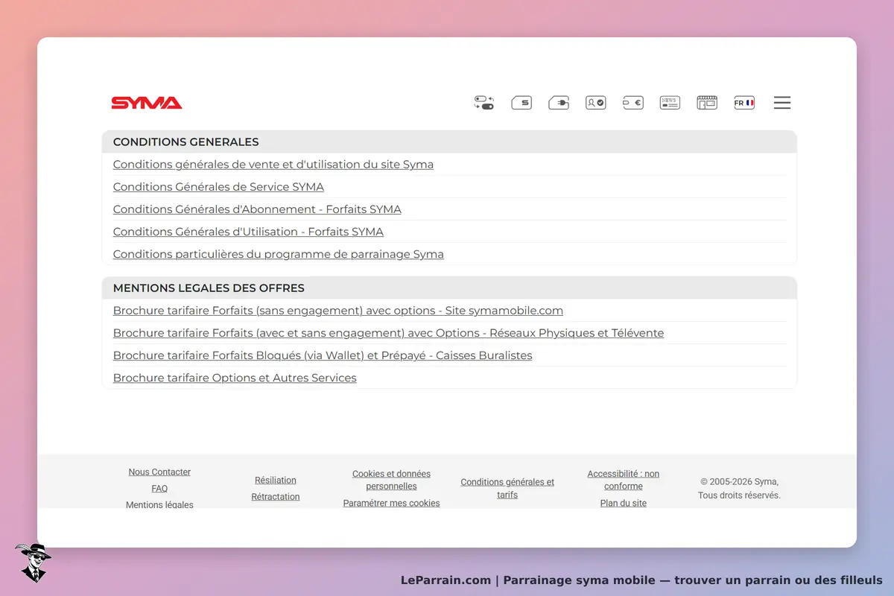Open the customer account checkmark icon
The height and width of the screenshot is (596, 894).
[596, 103]
